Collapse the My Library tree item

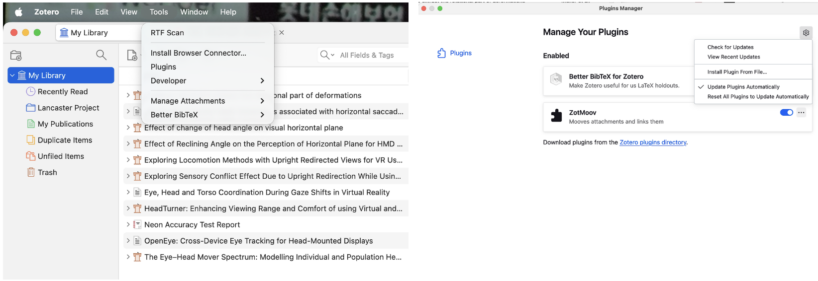(x=12, y=75)
